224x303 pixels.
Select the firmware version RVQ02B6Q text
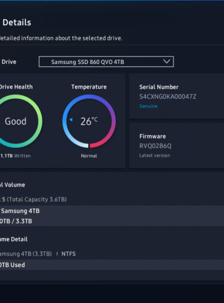coord(155,146)
